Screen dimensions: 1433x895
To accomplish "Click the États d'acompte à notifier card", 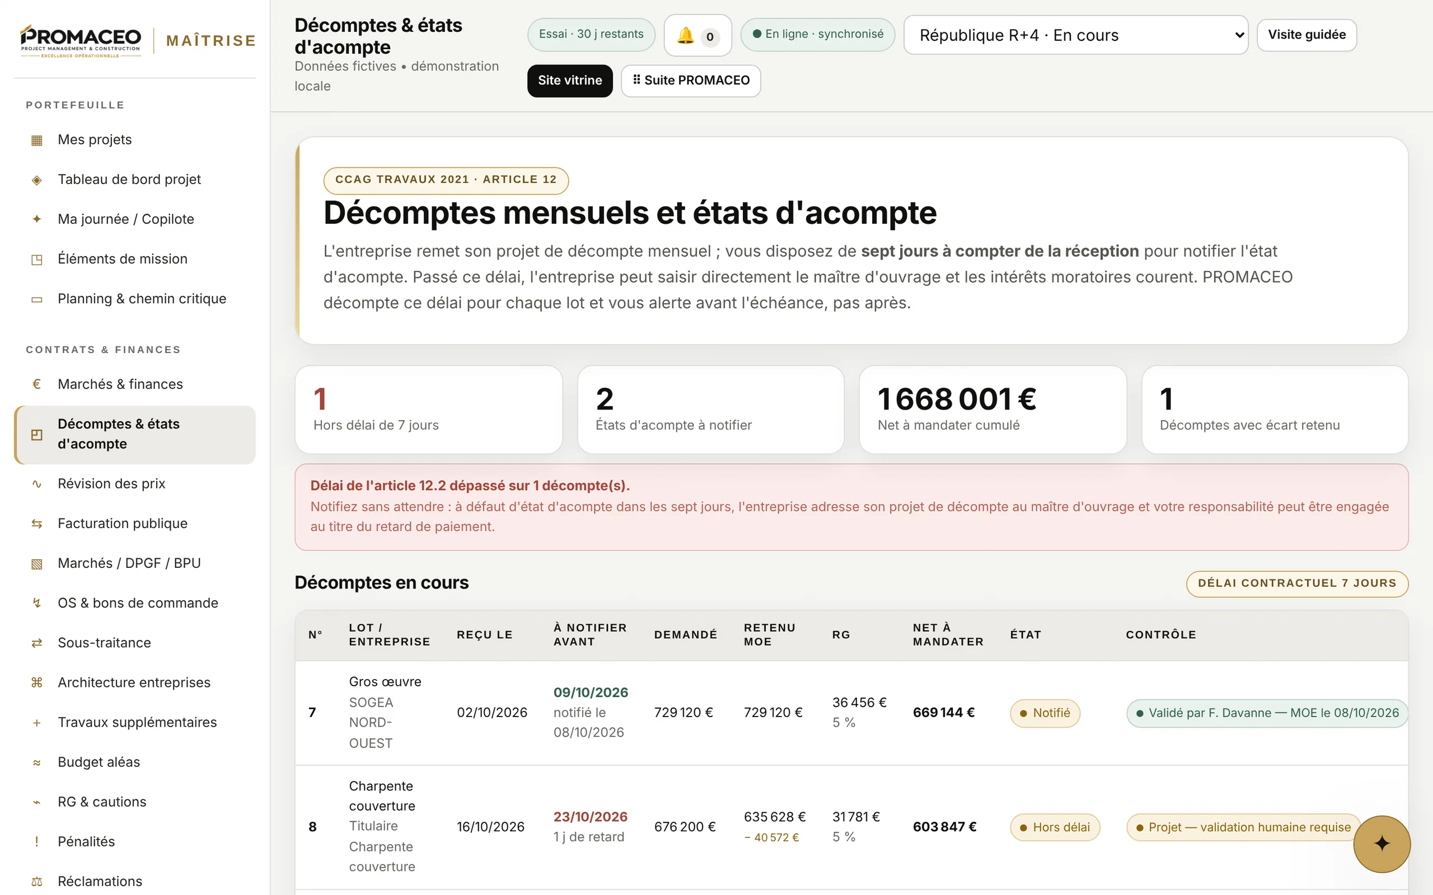I will [x=710, y=409].
